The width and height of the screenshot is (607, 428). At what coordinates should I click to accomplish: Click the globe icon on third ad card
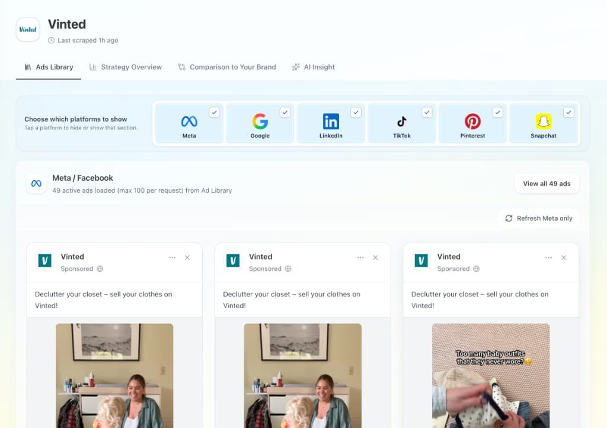(x=476, y=269)
